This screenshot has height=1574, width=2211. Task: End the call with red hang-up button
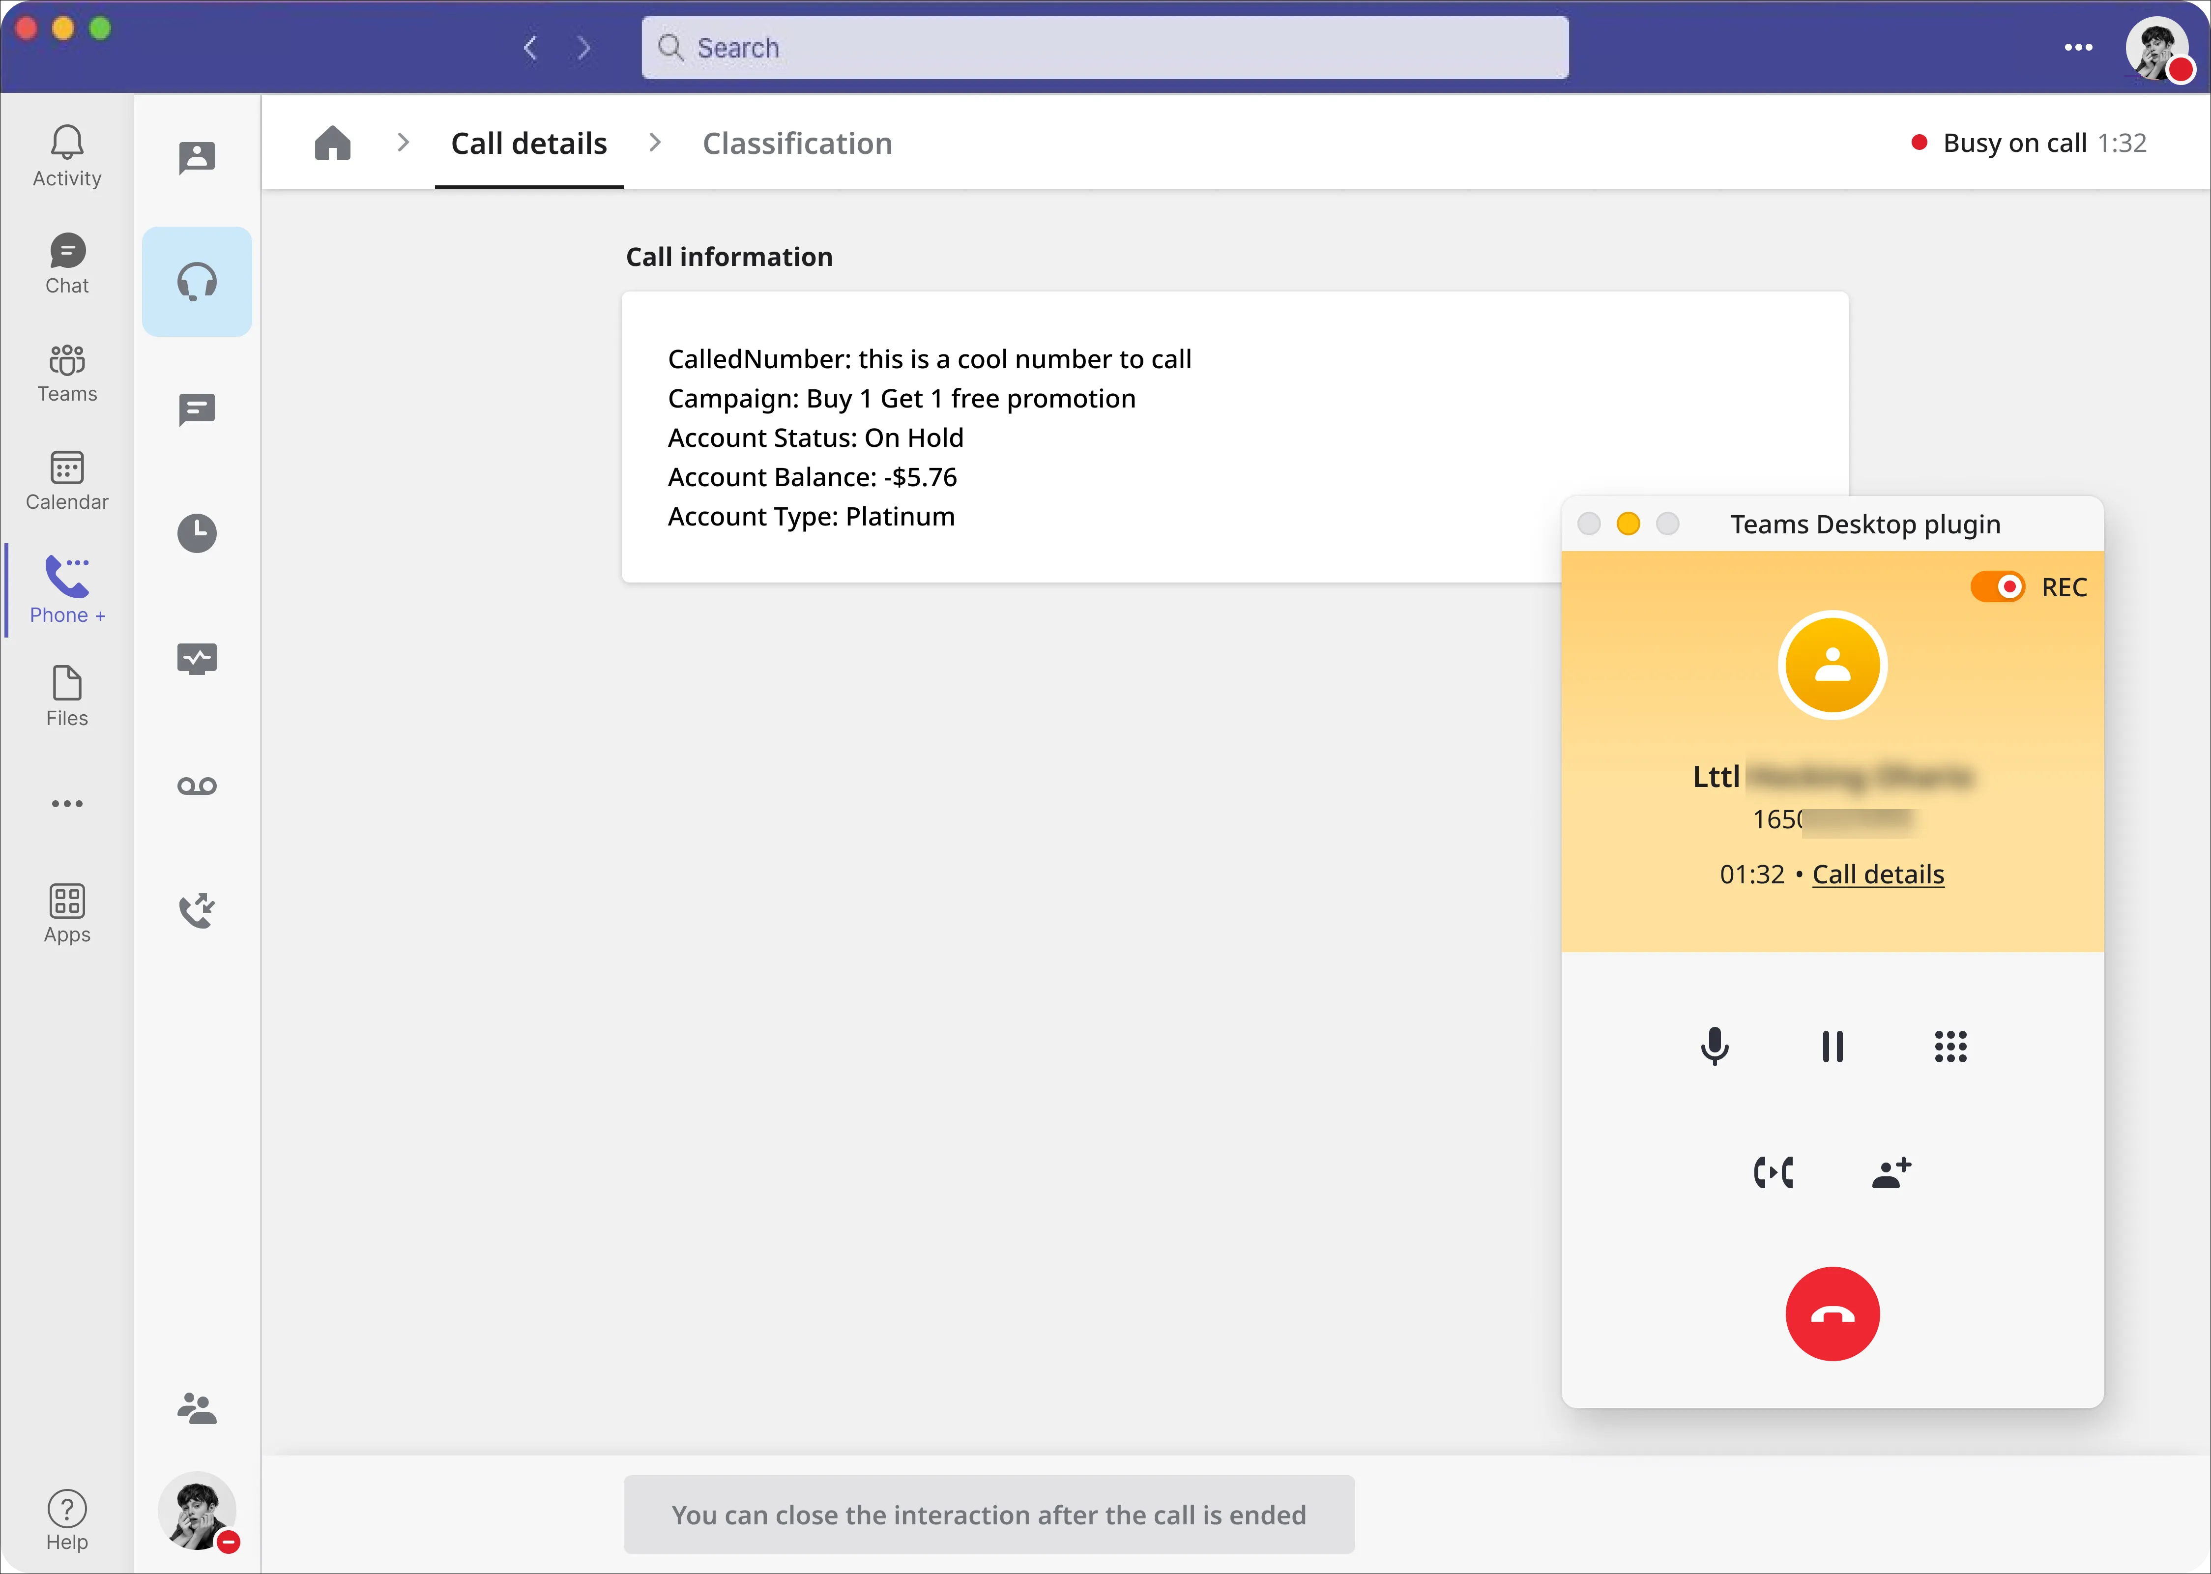coord(1832,1314)
